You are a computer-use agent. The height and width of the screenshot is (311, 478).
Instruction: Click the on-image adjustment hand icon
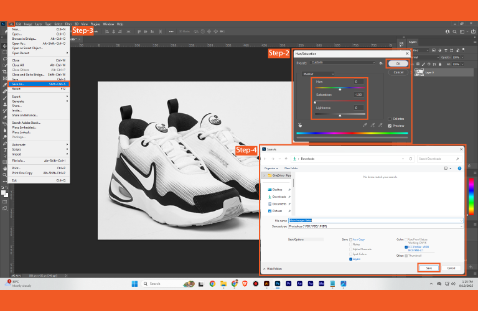point(300,124)
